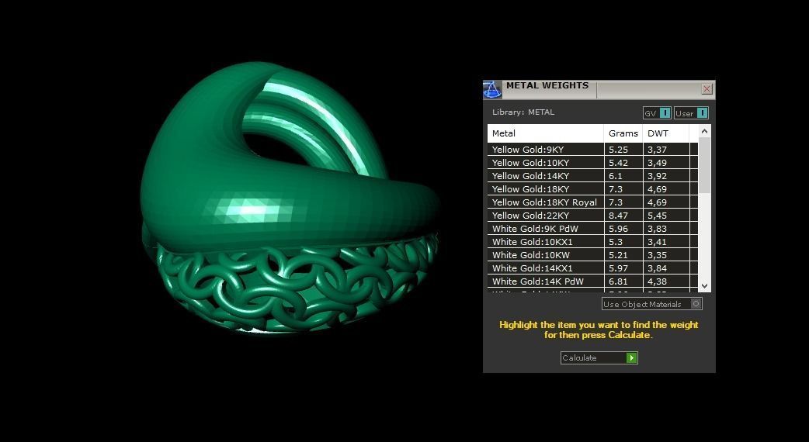
Task: Click the 5.25 grams value
Action: [618, 150]
